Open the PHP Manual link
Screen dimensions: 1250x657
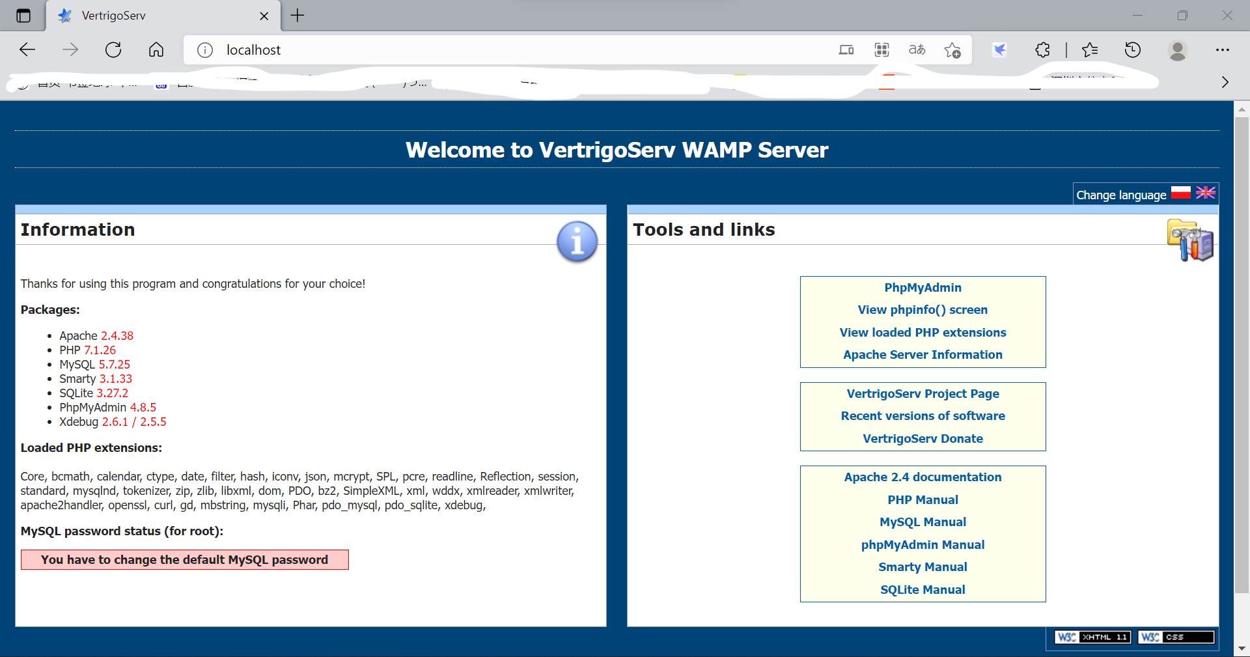[923, 500]
